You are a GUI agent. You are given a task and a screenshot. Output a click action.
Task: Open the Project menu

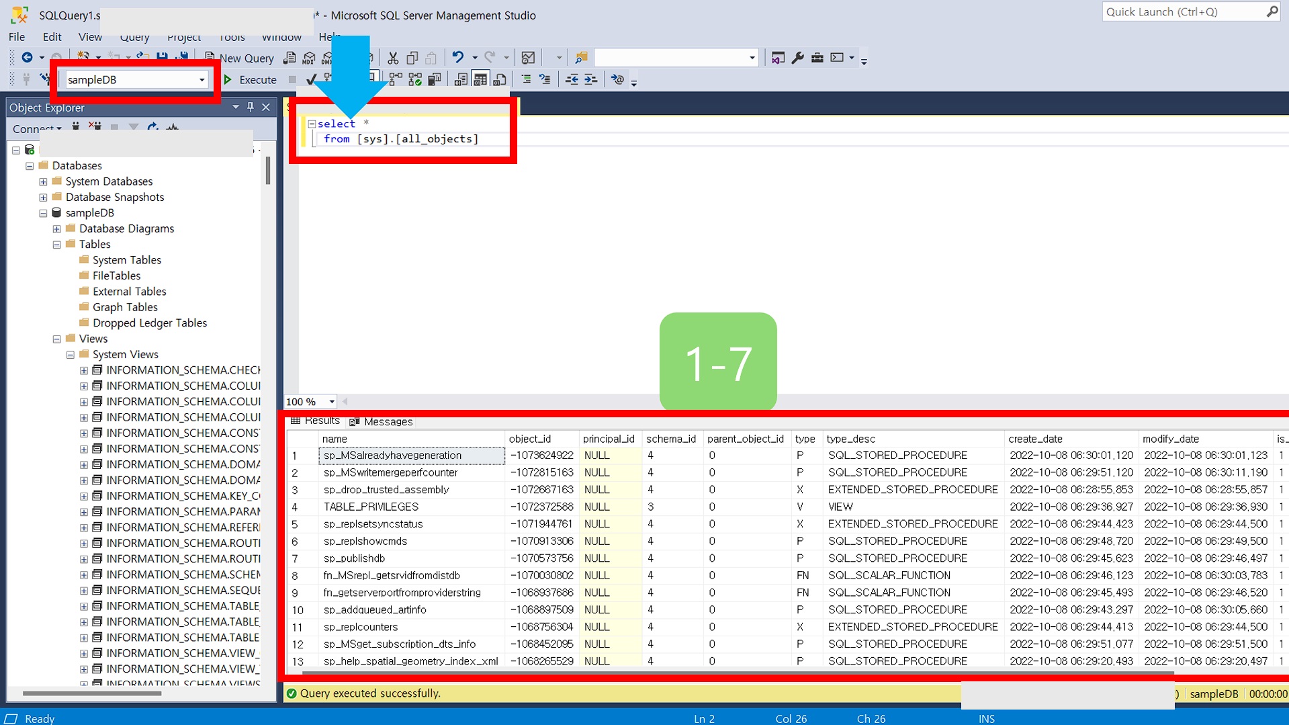point(184,37)
